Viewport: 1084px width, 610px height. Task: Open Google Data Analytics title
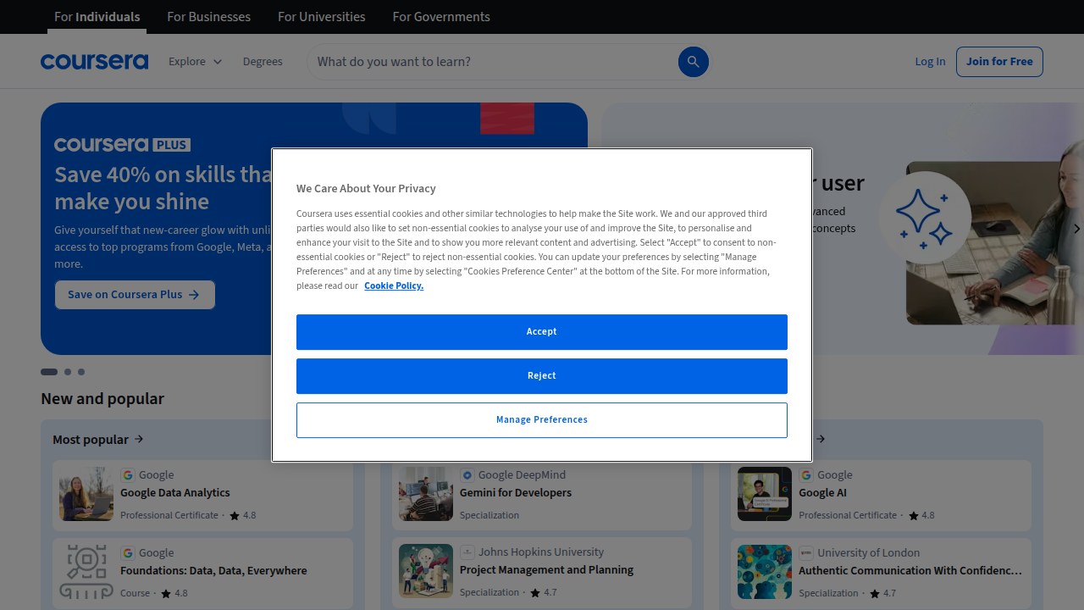coord(175,492)
